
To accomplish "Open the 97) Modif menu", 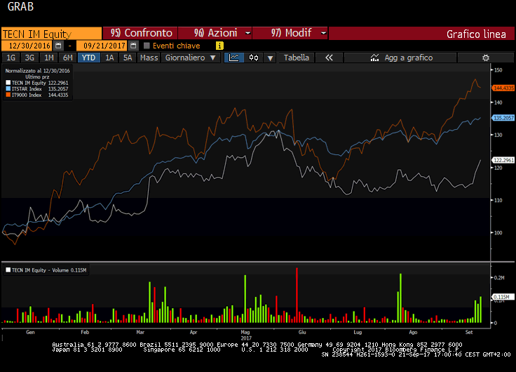I will 290,33.
